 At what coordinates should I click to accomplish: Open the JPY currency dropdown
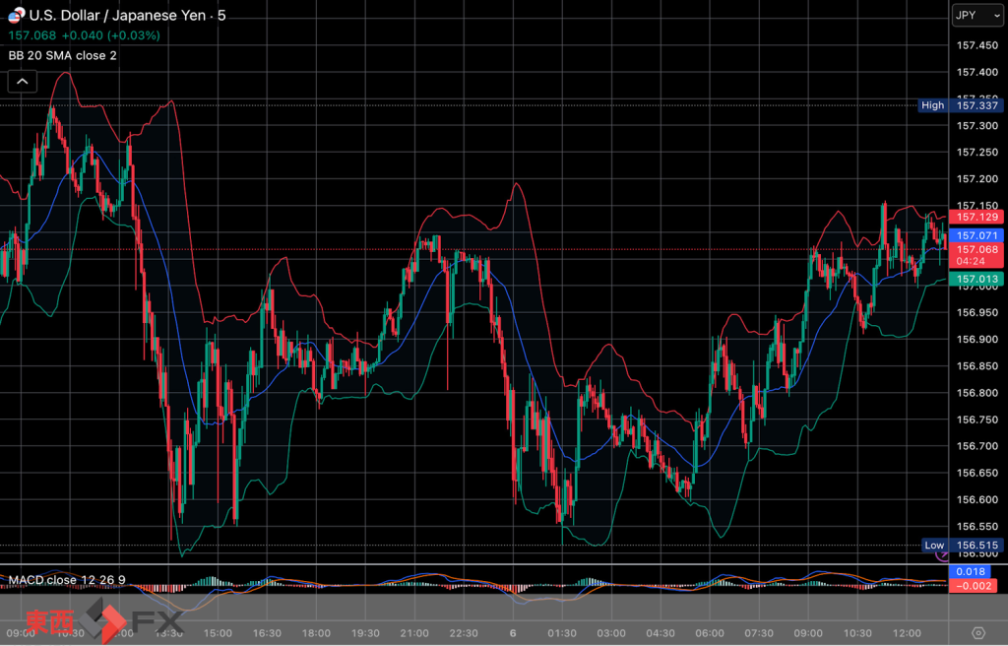point(977,15)
